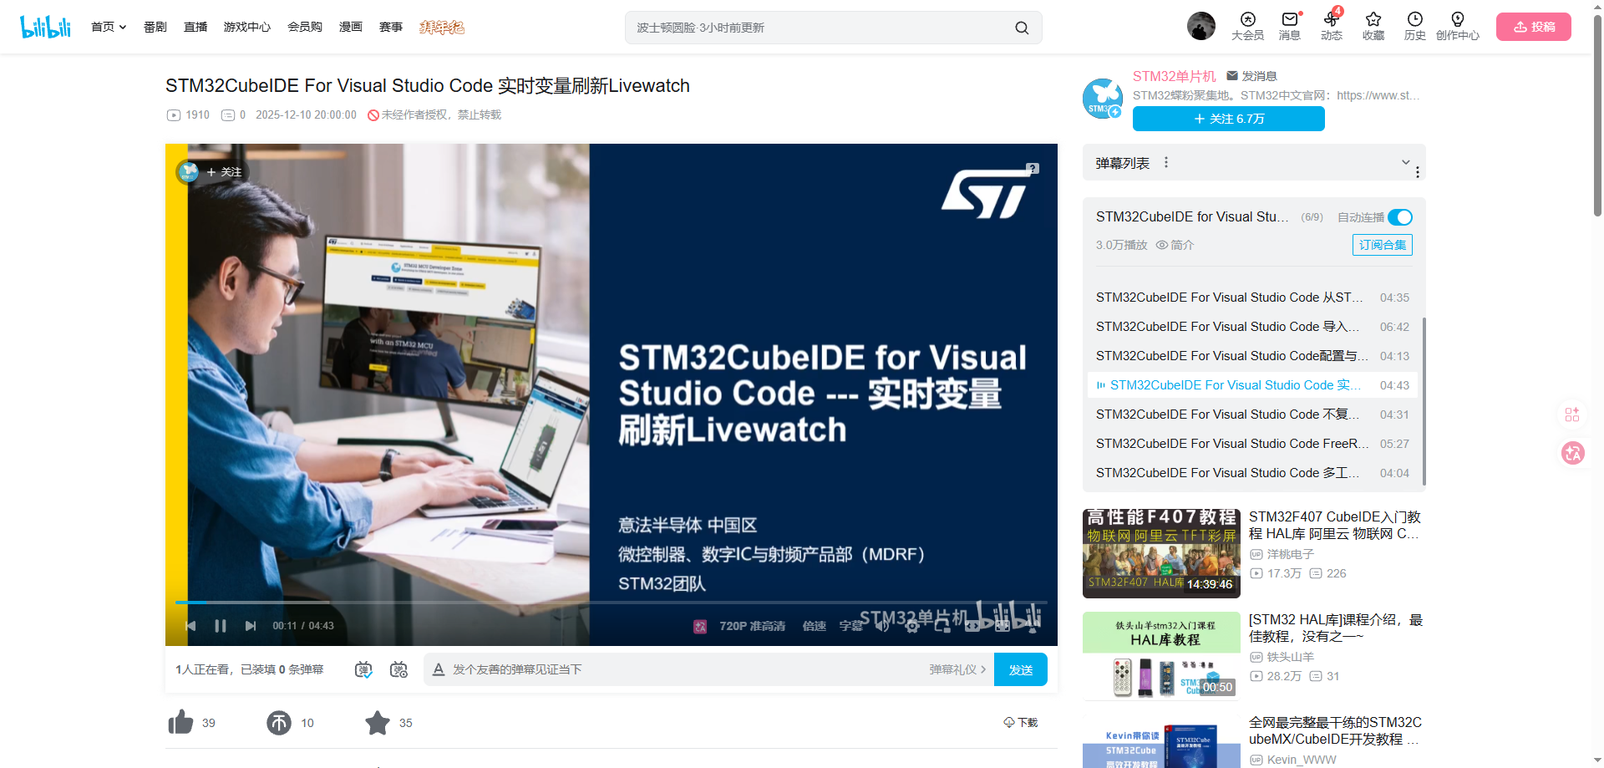This screenshot has height=768, width=1604.
Task: Open the 720P 准高清 quality menu
Action: (752, 626)
